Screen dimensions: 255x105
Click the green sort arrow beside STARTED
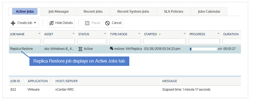pyautogui.click(x=160, y=34)
